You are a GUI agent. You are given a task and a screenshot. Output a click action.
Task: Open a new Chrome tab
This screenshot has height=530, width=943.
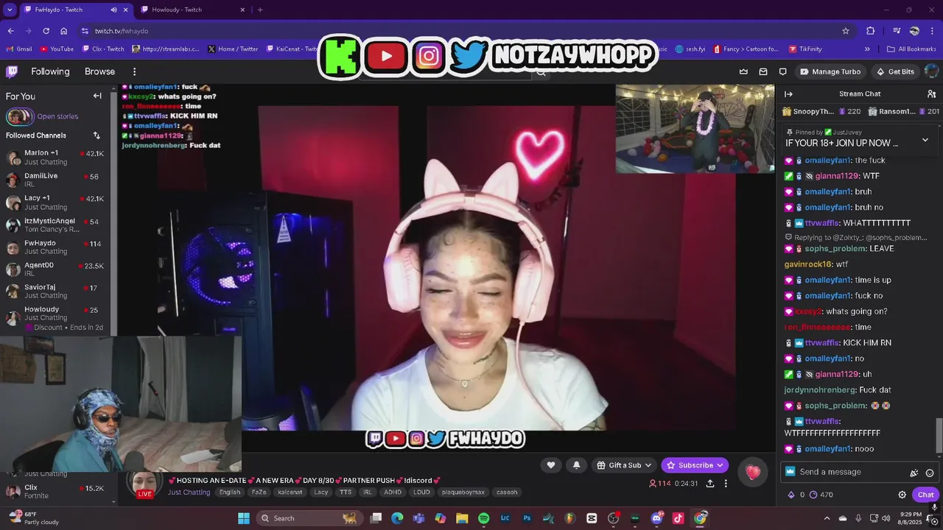click(x=260, y=10)
